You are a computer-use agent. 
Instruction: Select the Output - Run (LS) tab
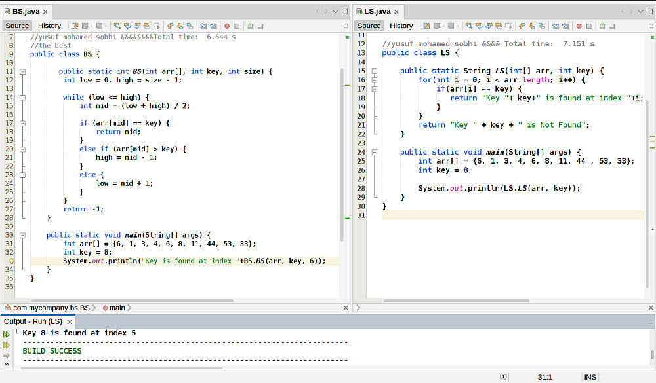point(33,321)
